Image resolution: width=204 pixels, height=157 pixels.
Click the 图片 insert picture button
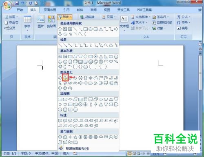coord(41,22)
